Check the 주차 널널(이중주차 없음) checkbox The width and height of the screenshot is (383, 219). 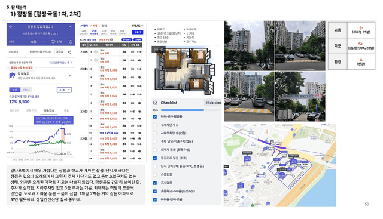pyautogui.click(x=155, y=141)
